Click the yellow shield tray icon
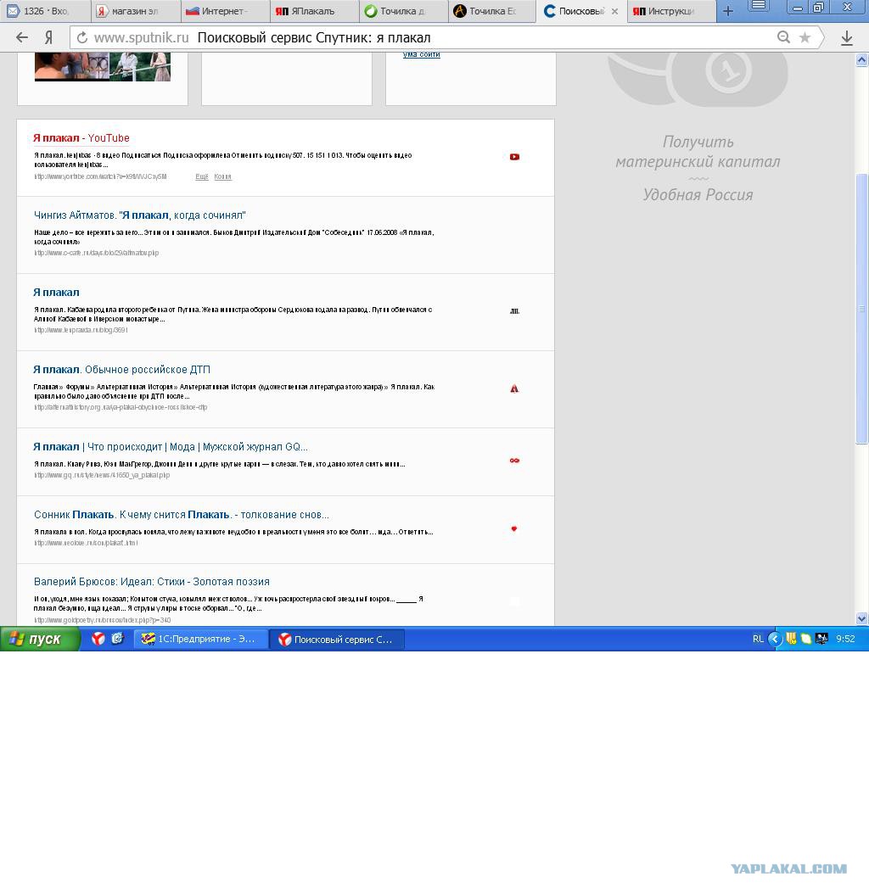The width and height of the screenshot is (869, 894). [x=791, y=639]
